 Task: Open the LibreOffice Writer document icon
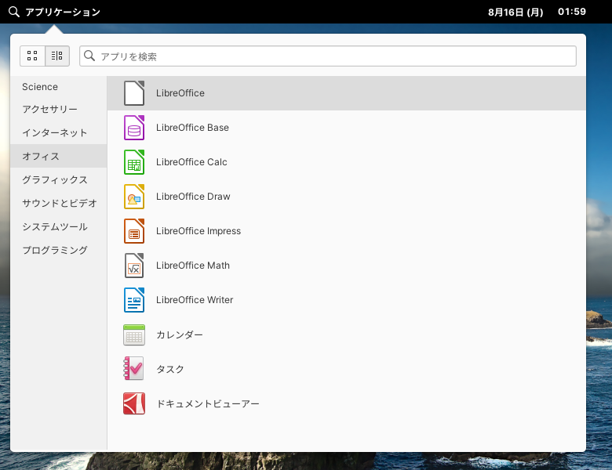(134, 300)
